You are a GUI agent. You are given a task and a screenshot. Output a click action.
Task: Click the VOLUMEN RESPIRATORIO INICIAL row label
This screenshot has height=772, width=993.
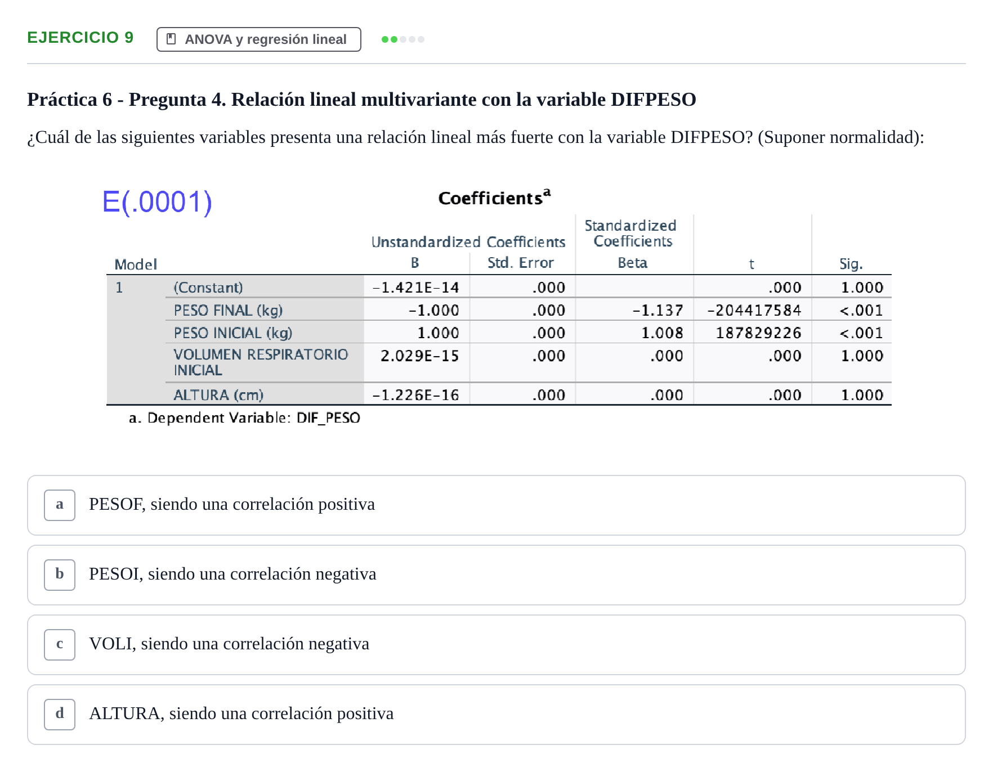coord(261,362)
